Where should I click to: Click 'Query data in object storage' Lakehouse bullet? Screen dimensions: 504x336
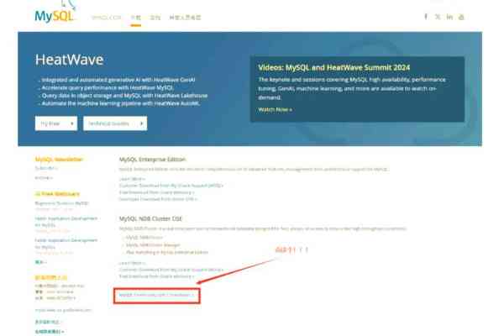coord(124,96)
